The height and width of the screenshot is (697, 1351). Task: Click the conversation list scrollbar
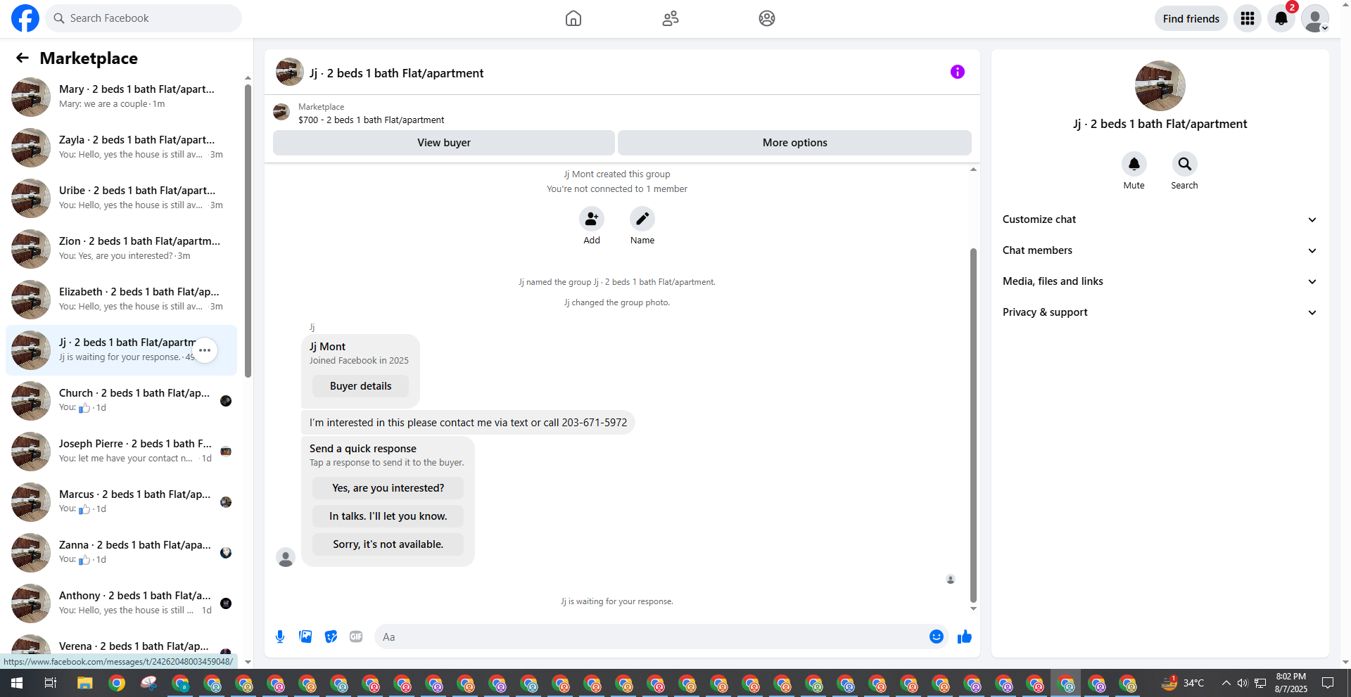248,231
